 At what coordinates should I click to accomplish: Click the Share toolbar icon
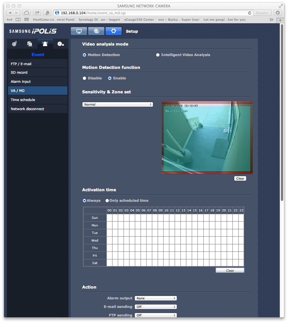click(37, 13)
